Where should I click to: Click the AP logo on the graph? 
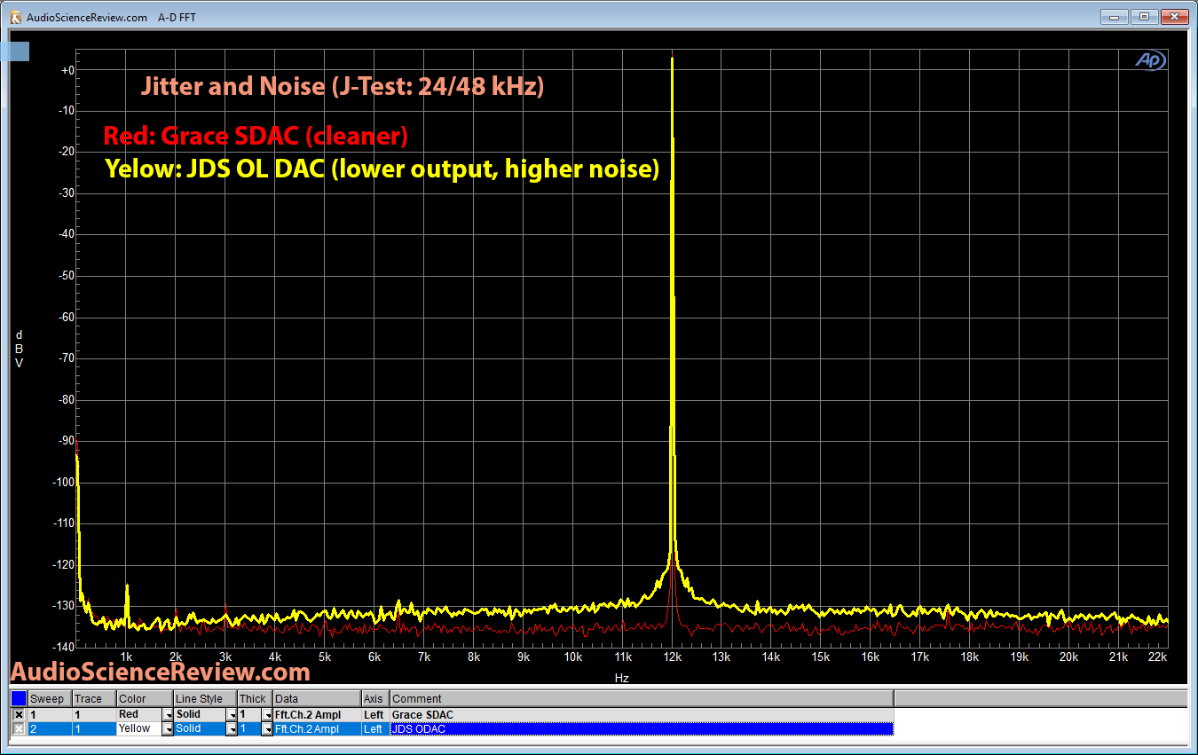point(1150,60)
